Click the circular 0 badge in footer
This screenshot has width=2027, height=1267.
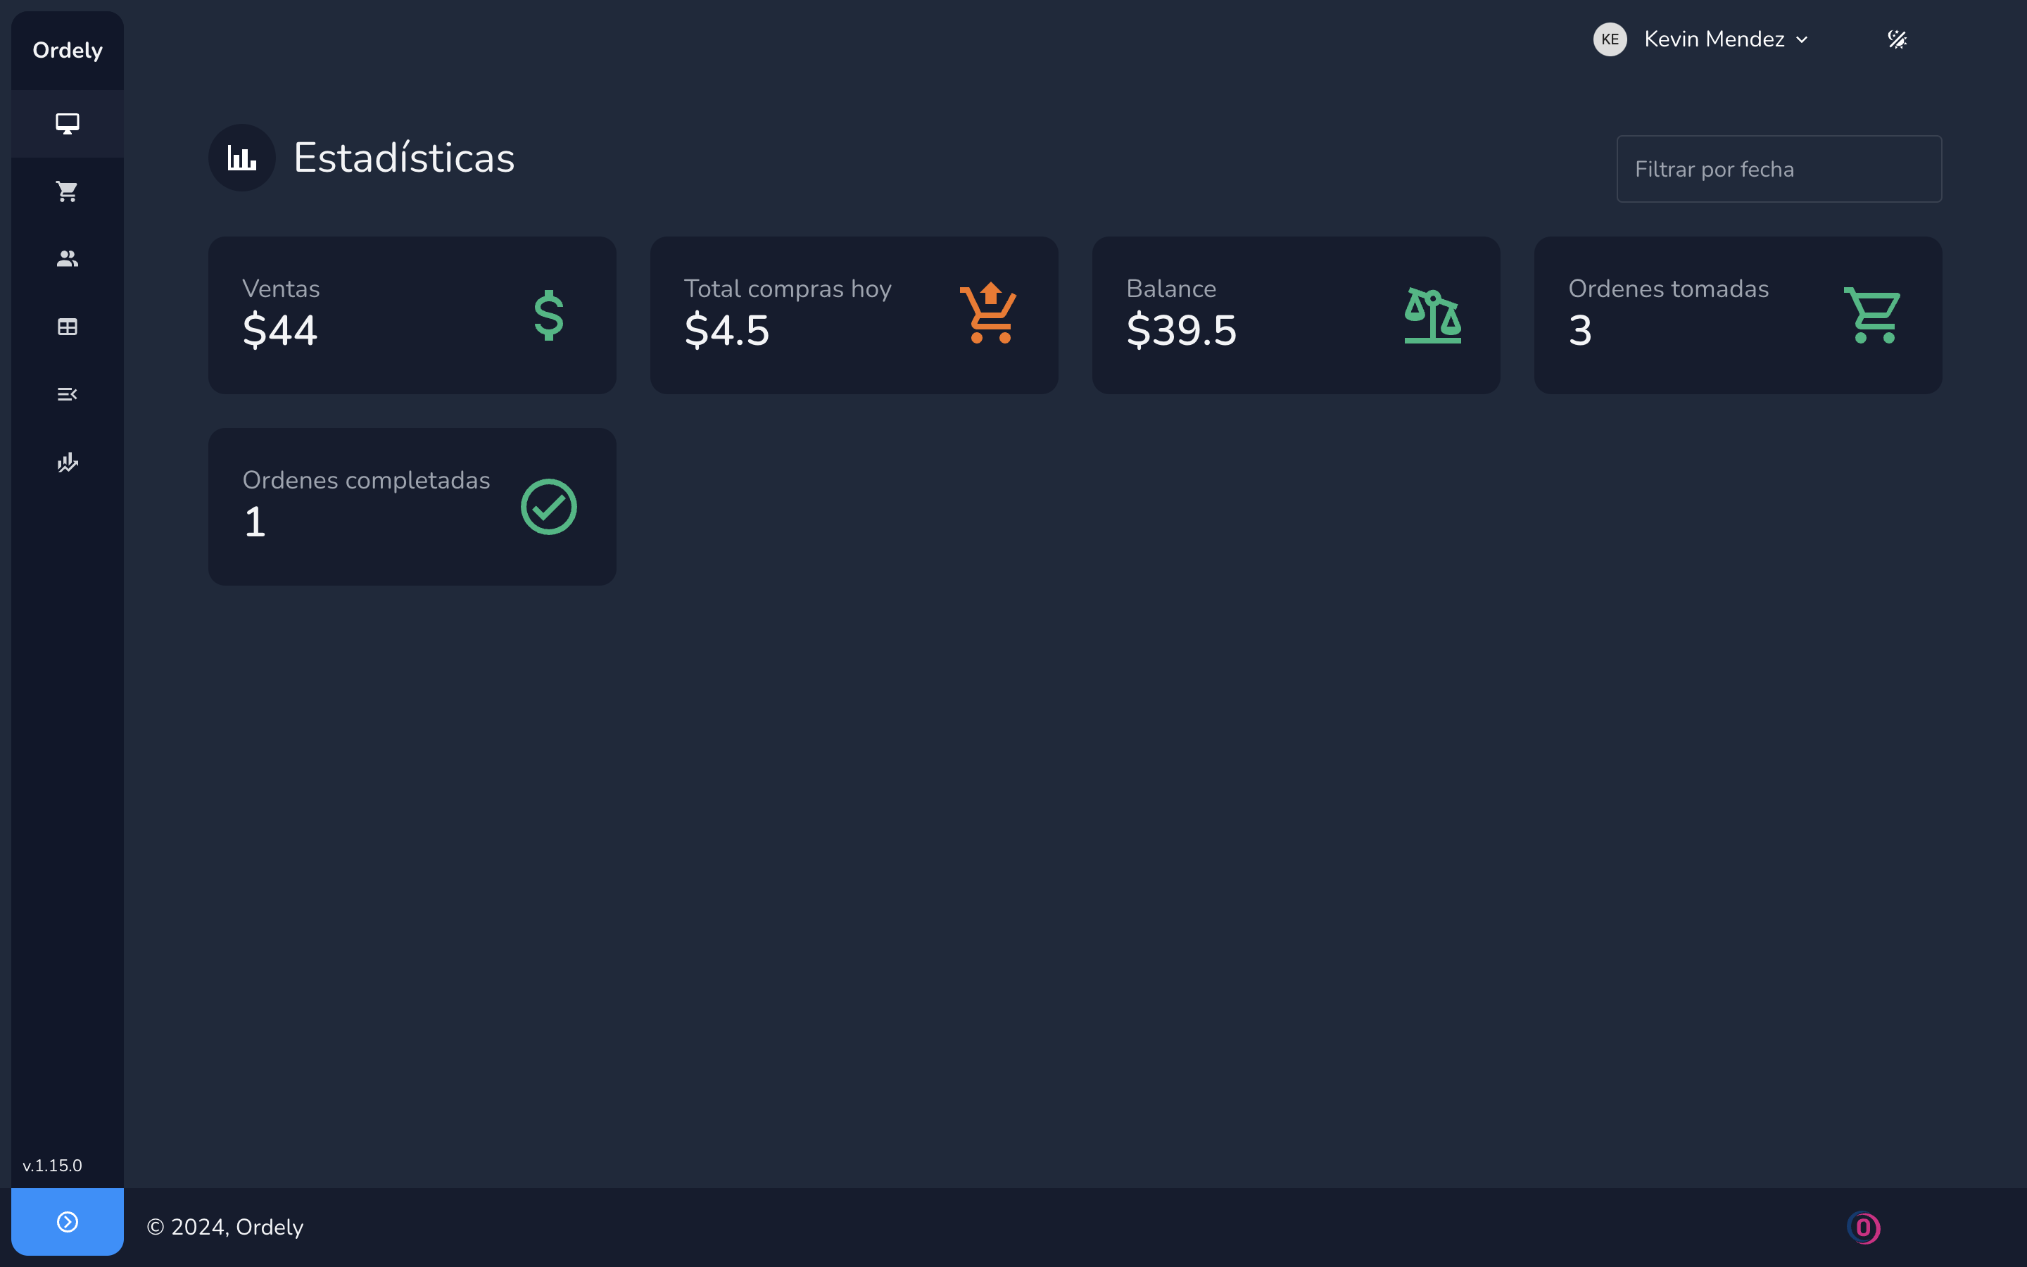(1863, 1228)
